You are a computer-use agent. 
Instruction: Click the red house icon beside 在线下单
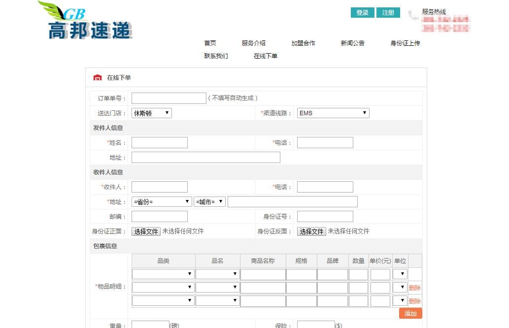(98, 77)
